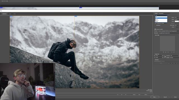Choose PNG-24 from the open format list
Image resolution: width=179 pixels, height=100 pixels.
[x=161, y=20]
